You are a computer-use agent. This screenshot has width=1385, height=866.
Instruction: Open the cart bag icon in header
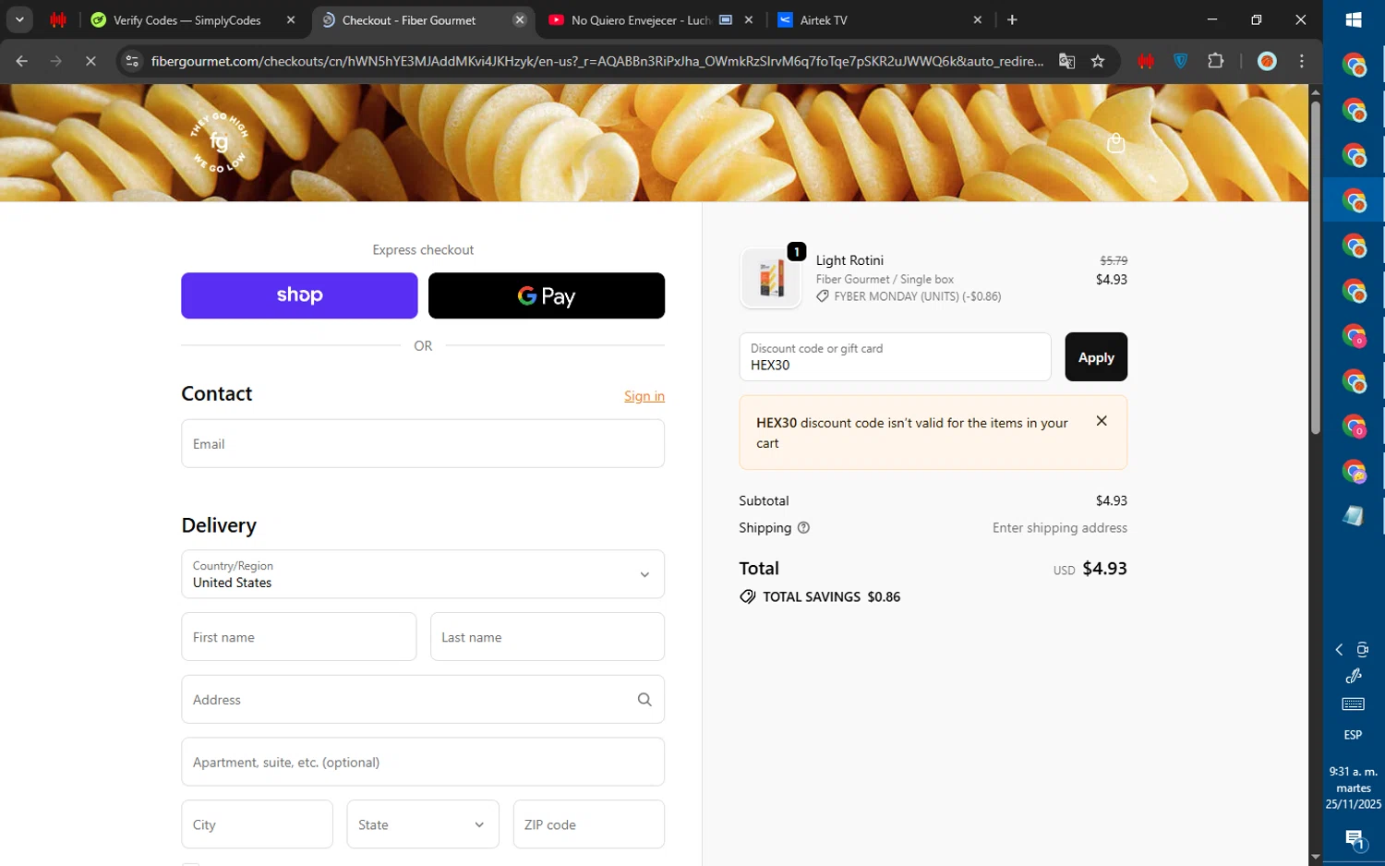coord(1115,143)
